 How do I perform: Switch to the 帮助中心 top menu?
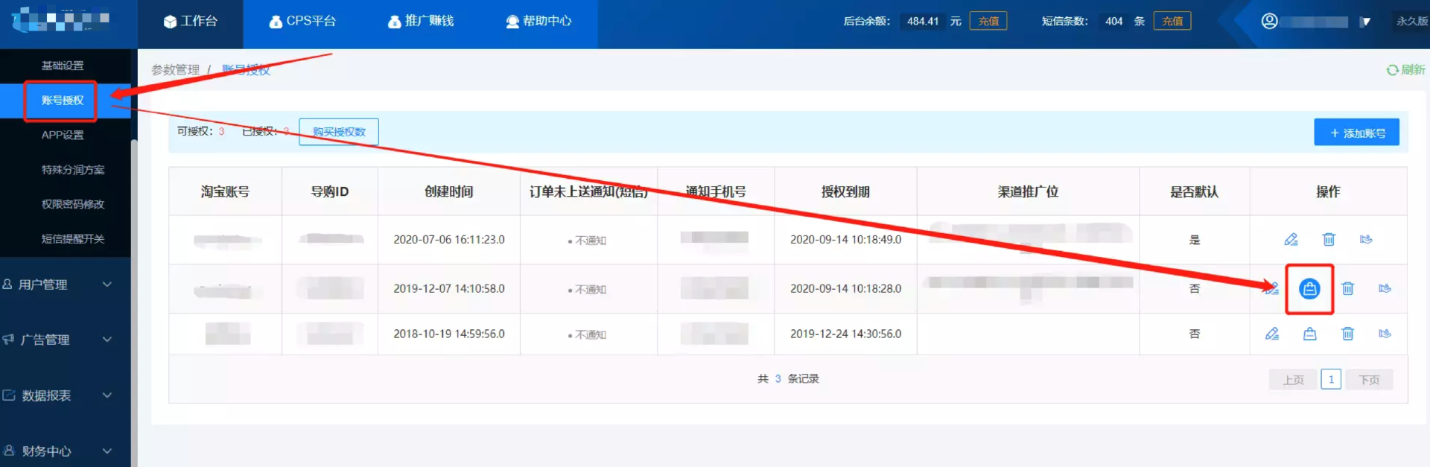538,22
